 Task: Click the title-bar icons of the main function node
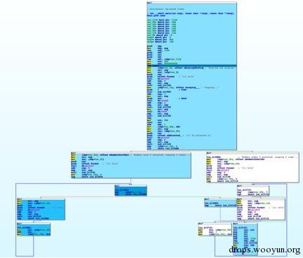click(149, 3)
